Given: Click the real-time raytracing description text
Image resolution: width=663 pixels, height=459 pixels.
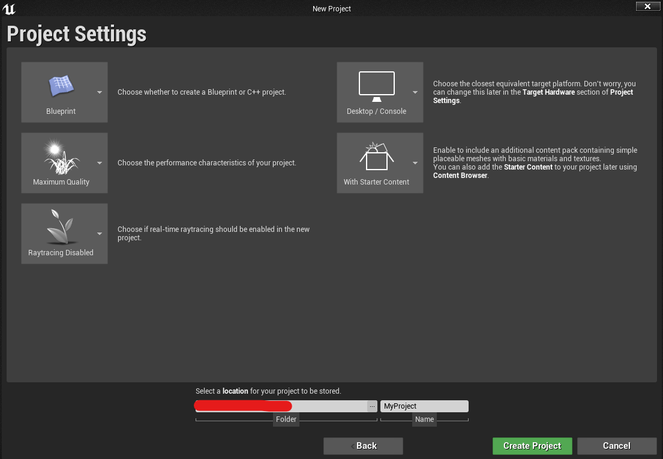Looking at the screenshot, I should pos(214,234).
